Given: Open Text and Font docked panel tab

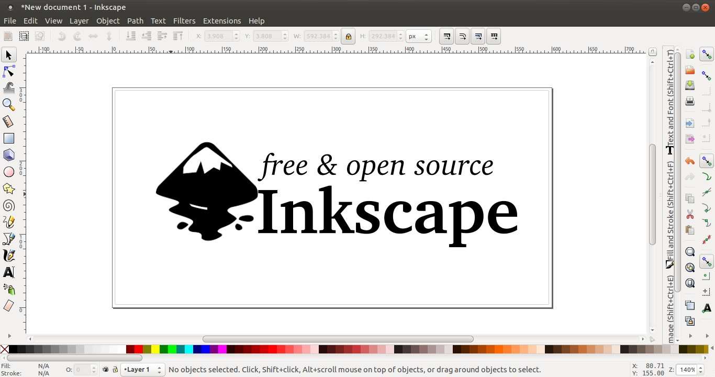Looking at the screenshot, I should click(x=670, y=102).
